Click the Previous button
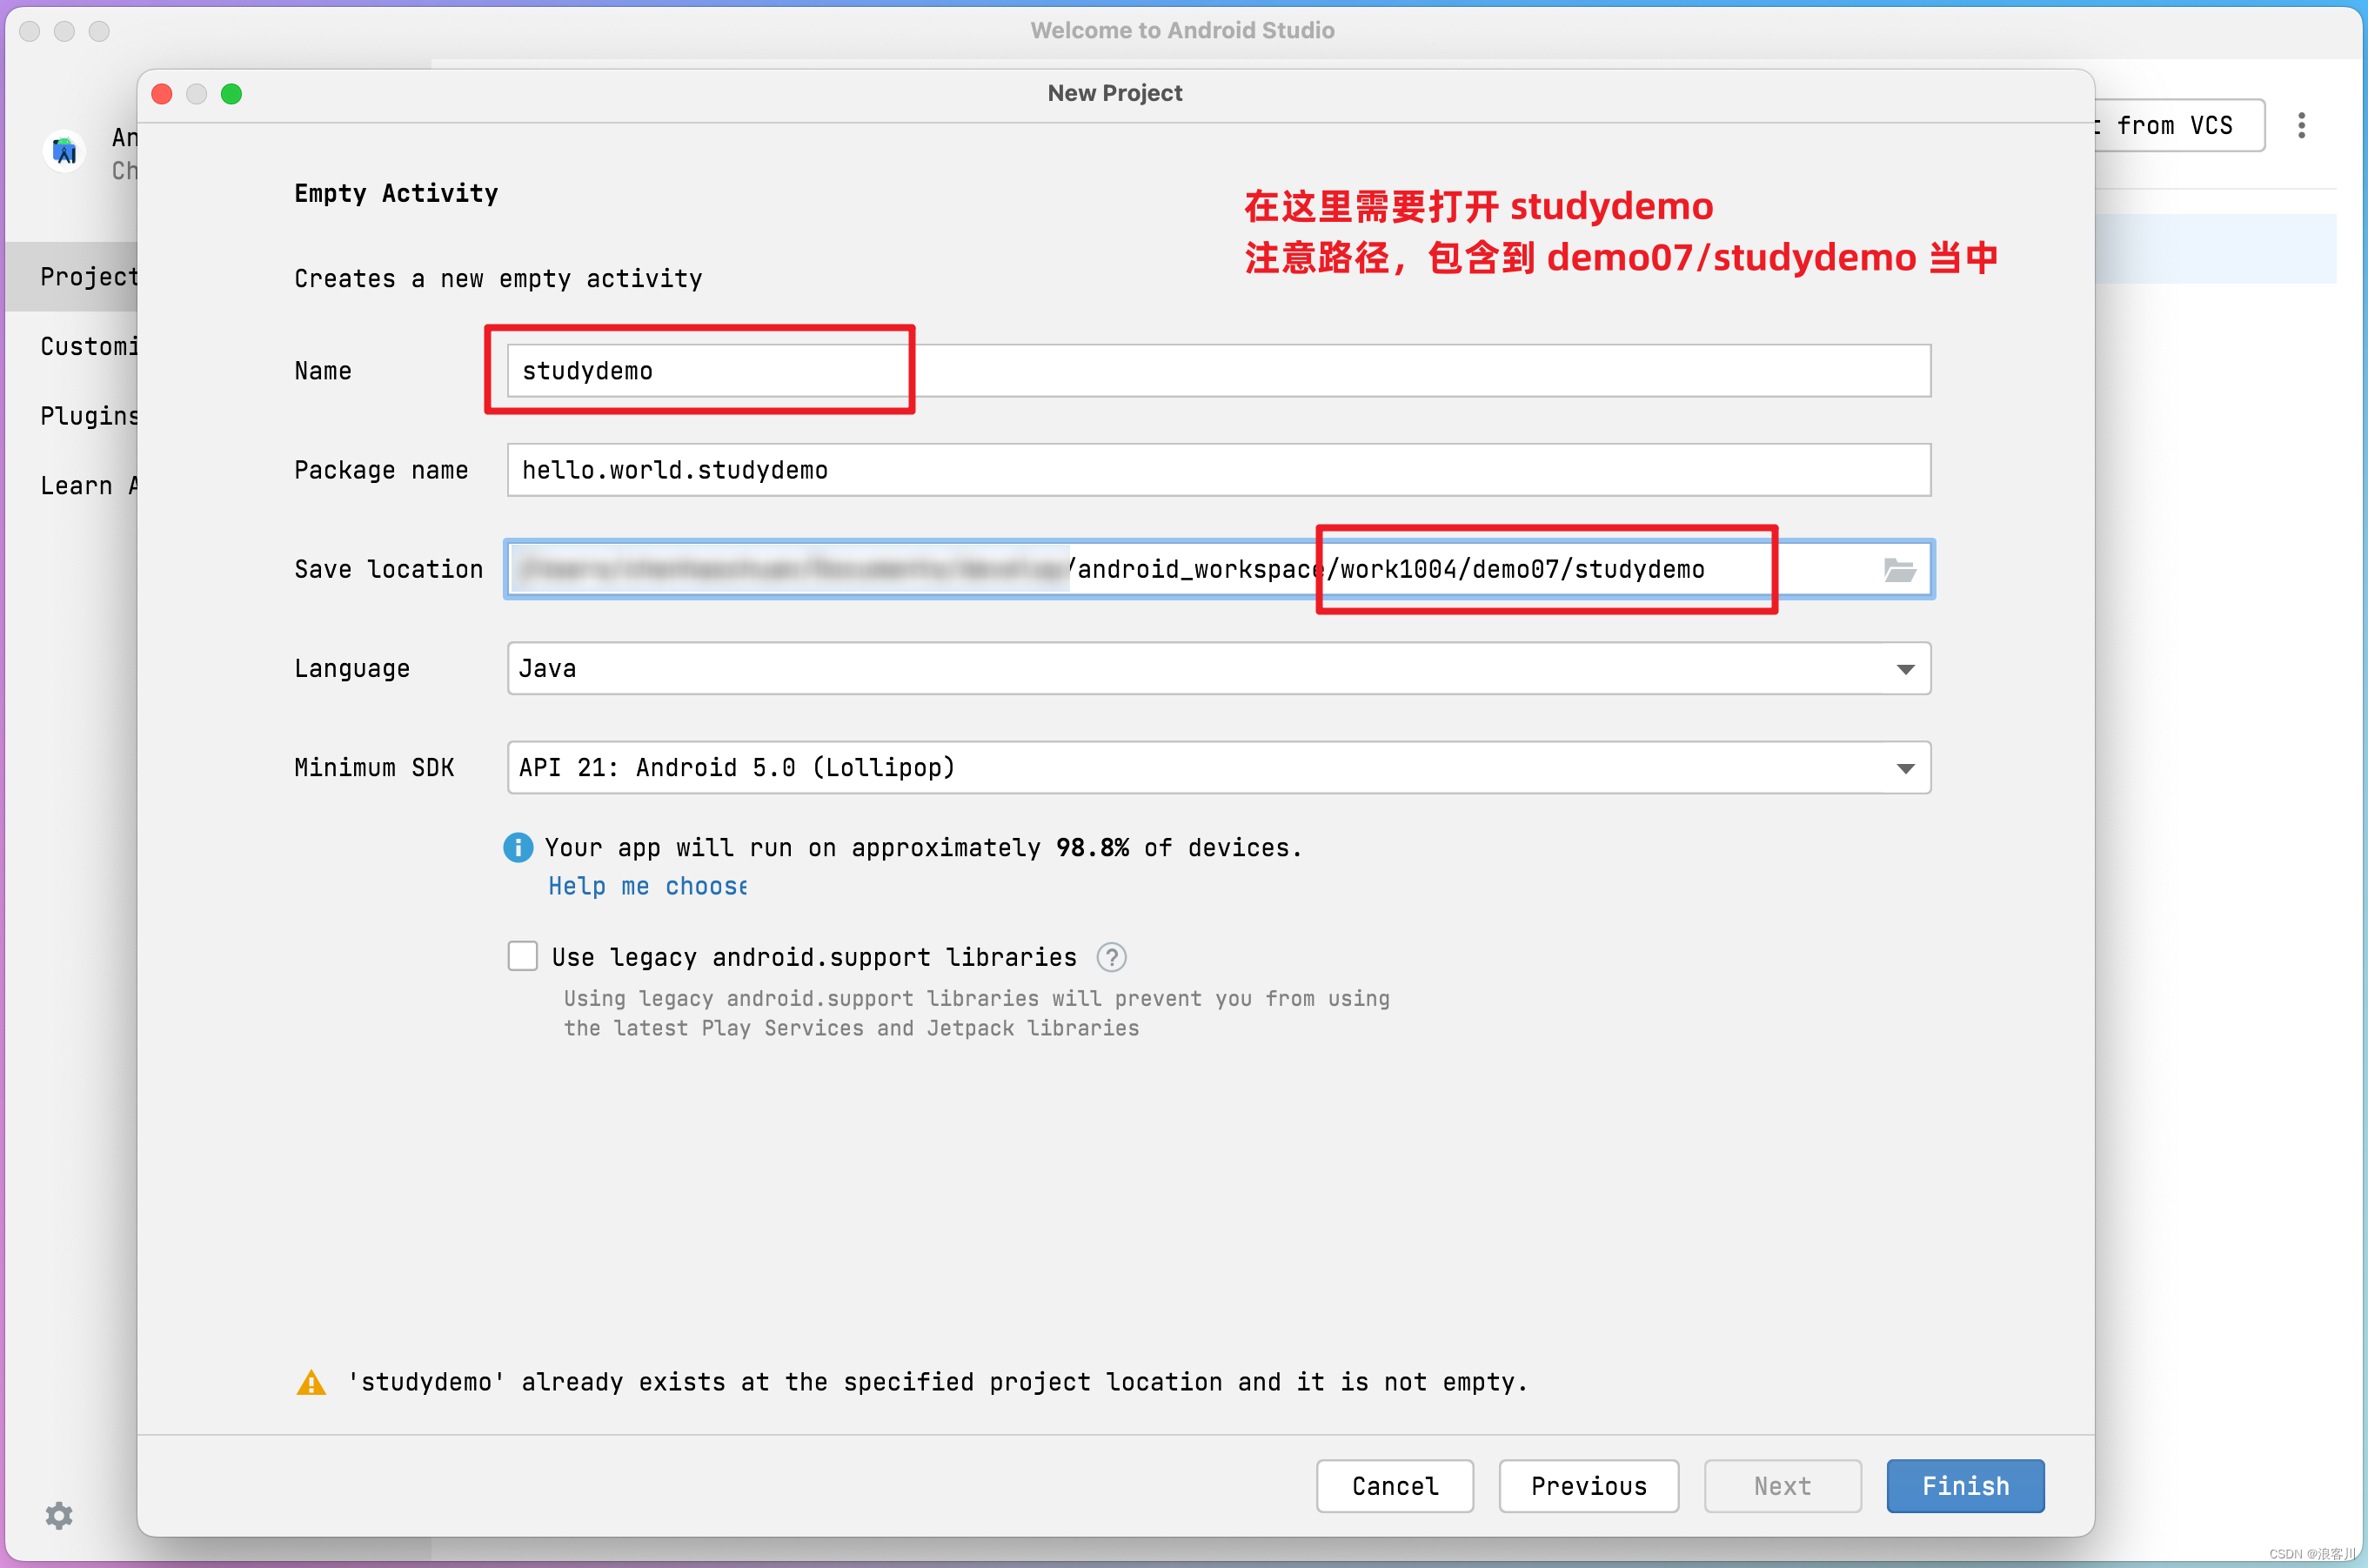Image resolution: width=2368 pixels, height=1568 pixels. coord(1588,1486)
